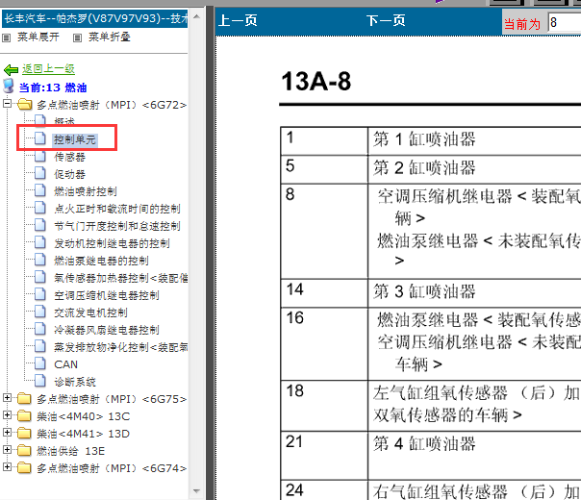Viewport: 581px width, 500px height.
Task: Open 空调压缩机继电器控制 tree item
Action: click(107, 295)
